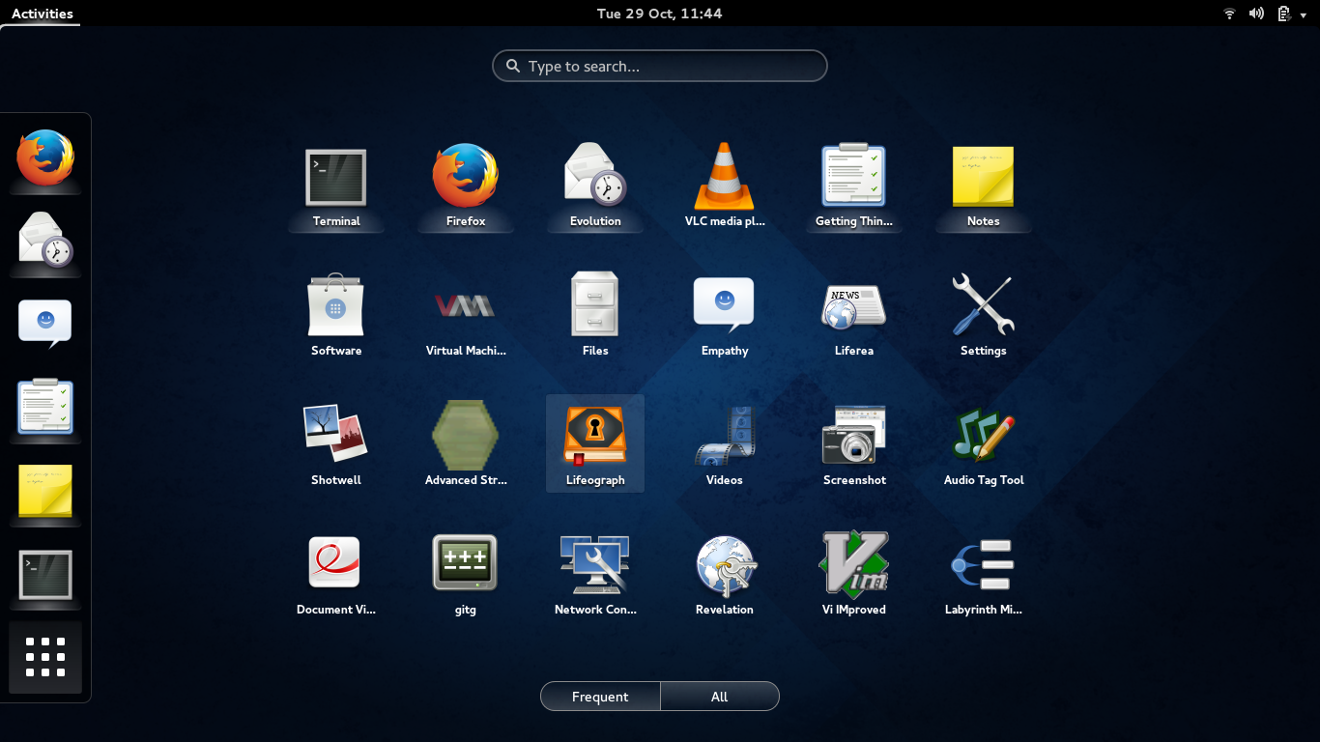Start the Liferea news reader
Screen dimensions: 1320x742
[x=853, y=304]
